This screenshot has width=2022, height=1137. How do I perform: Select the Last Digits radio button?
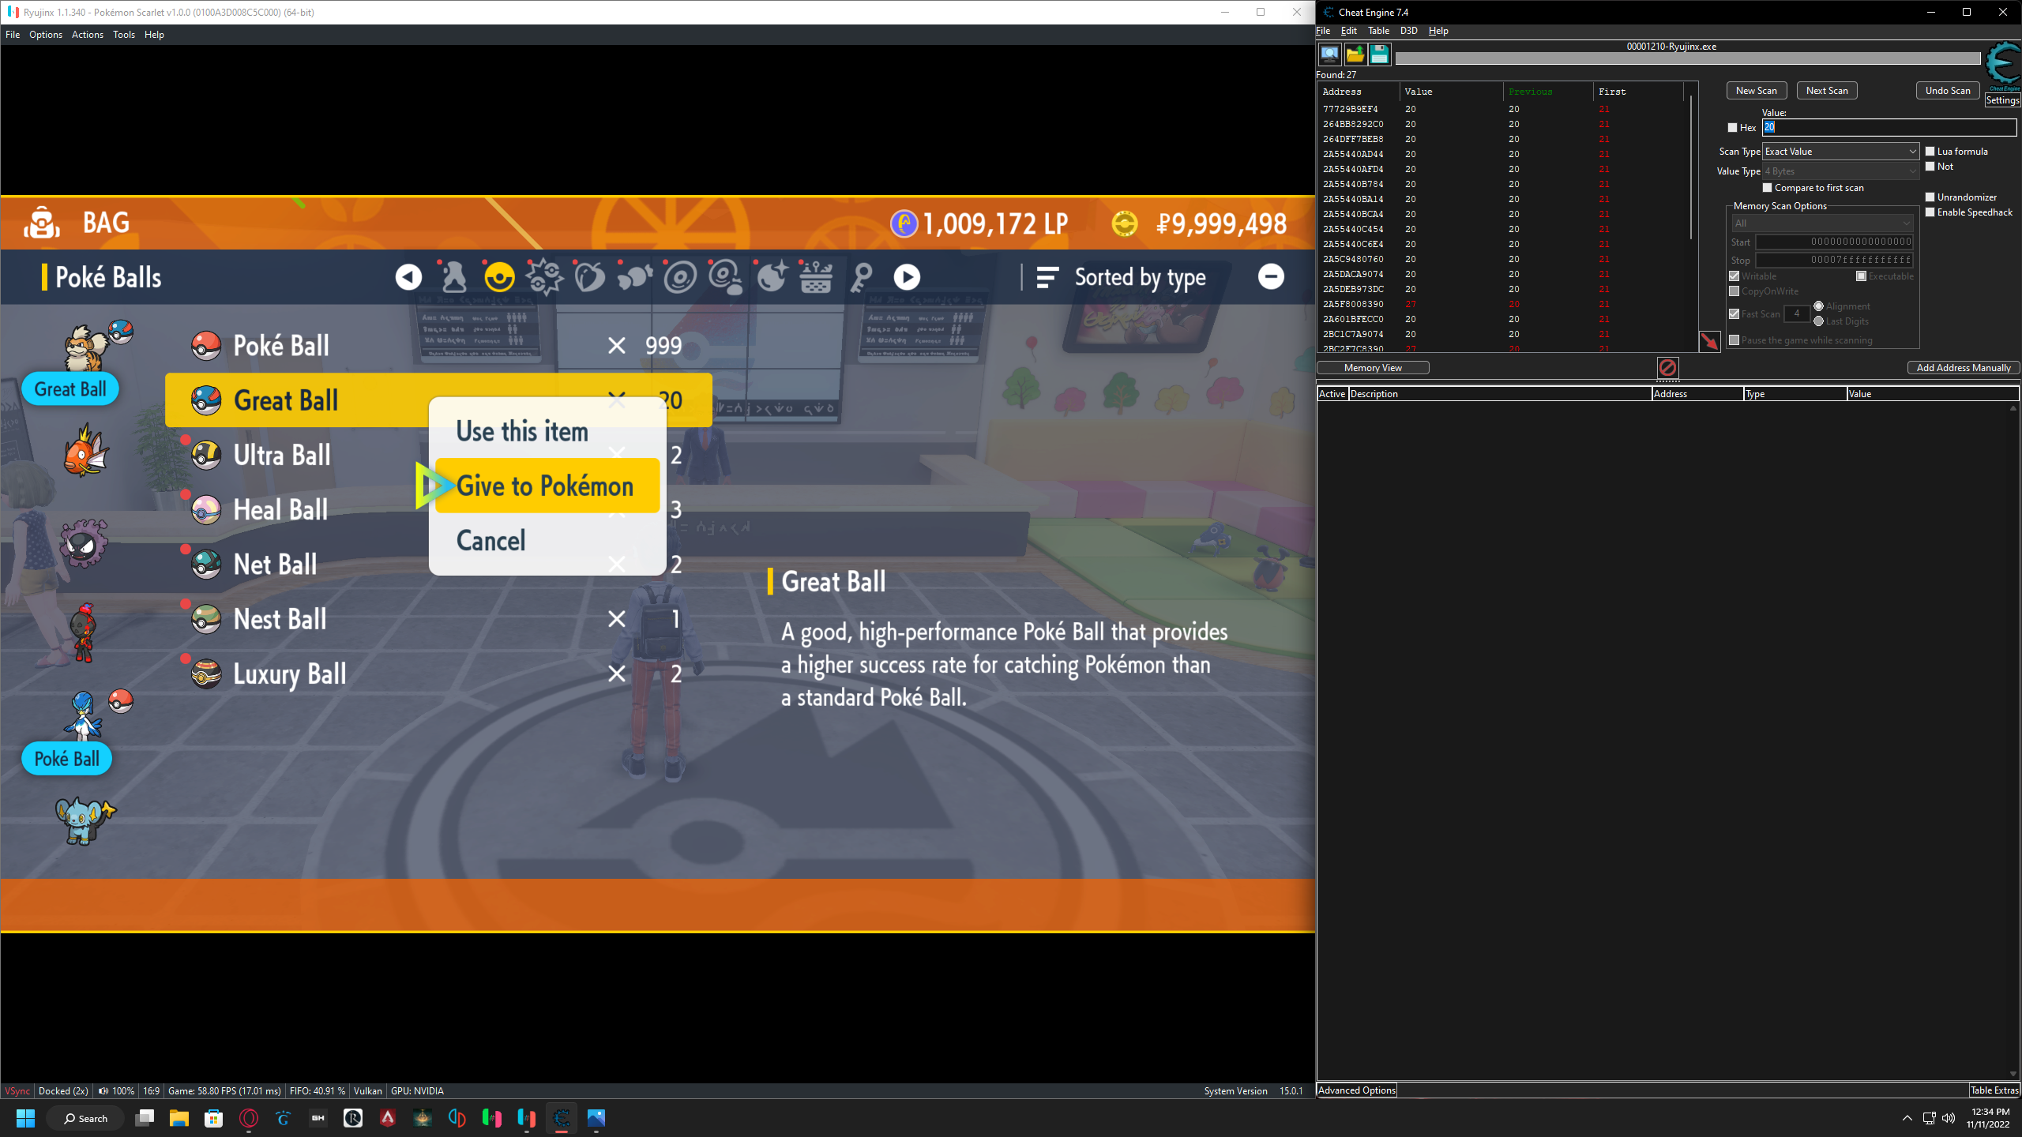pos(1819,321)
